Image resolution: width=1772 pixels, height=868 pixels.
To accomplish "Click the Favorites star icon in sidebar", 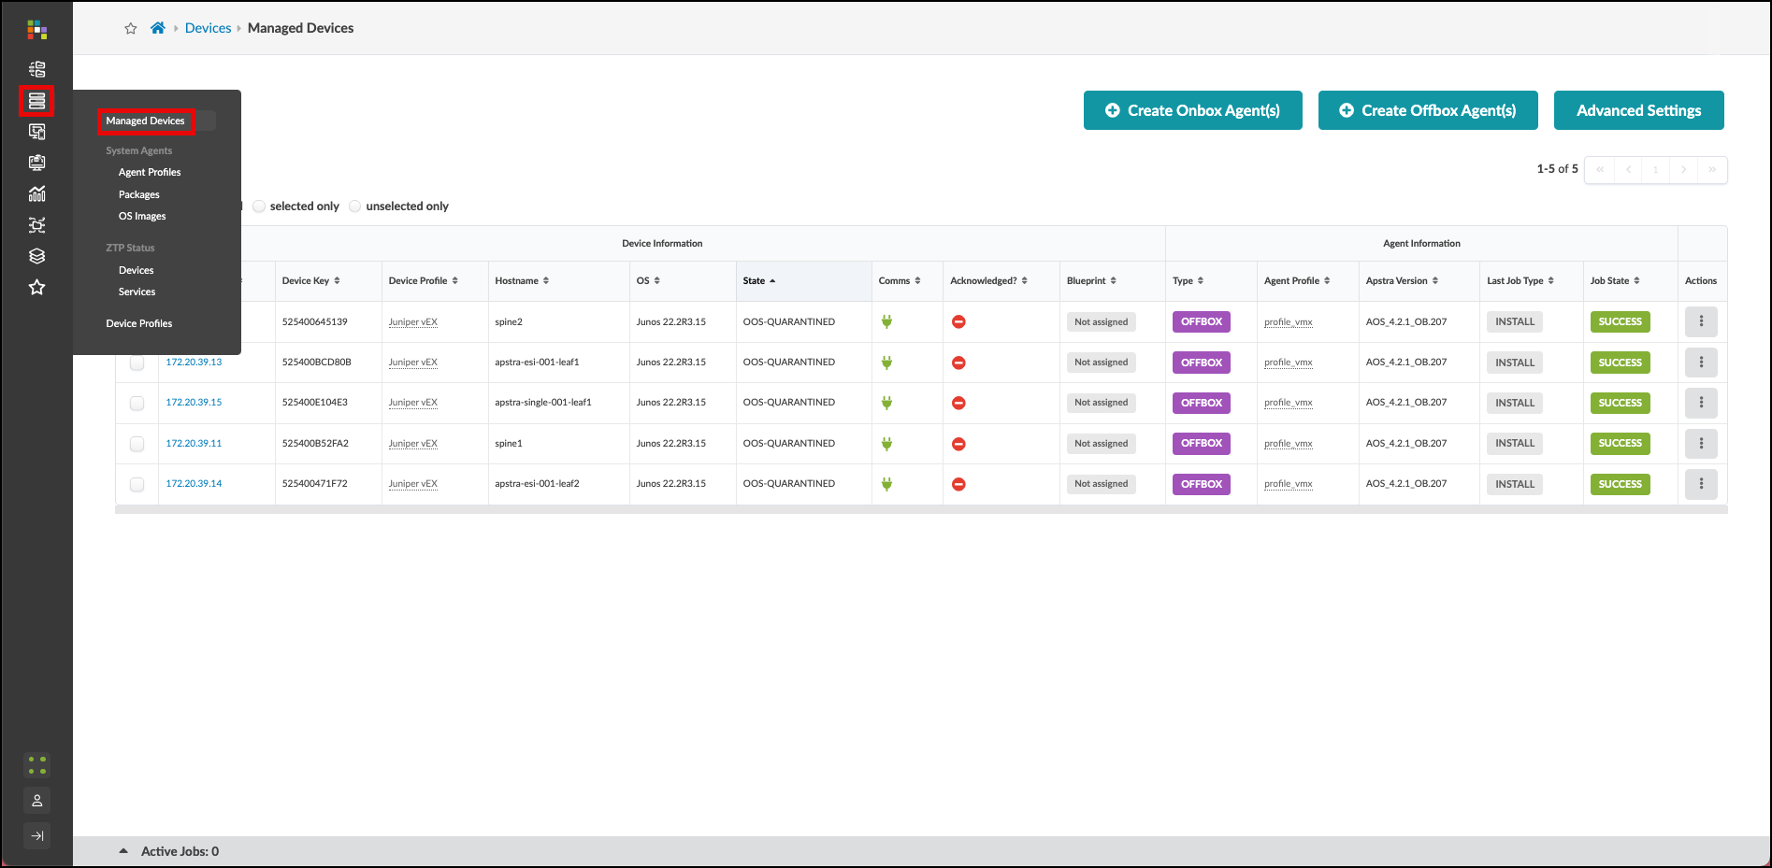I will point(36,288).
